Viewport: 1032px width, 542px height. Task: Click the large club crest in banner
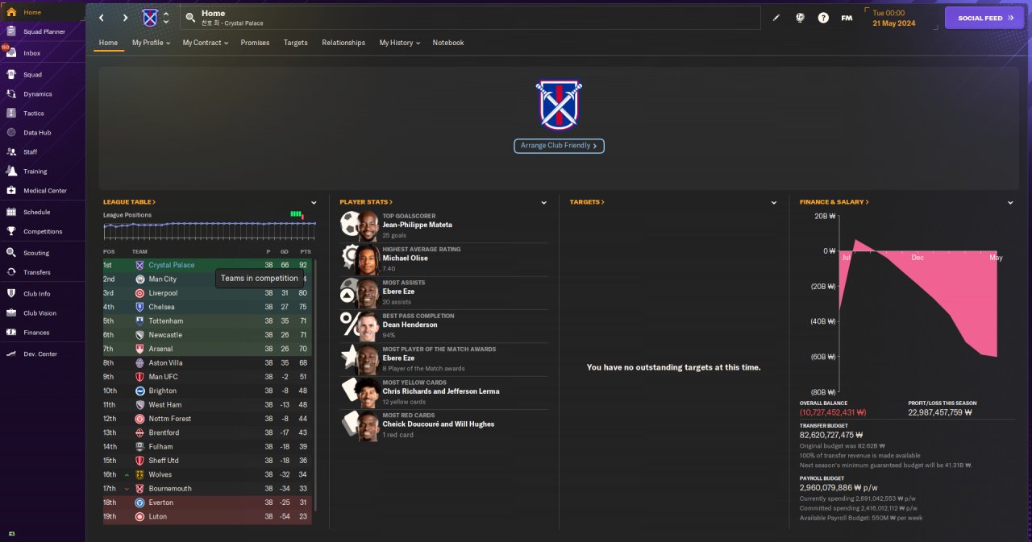(559, 105)
